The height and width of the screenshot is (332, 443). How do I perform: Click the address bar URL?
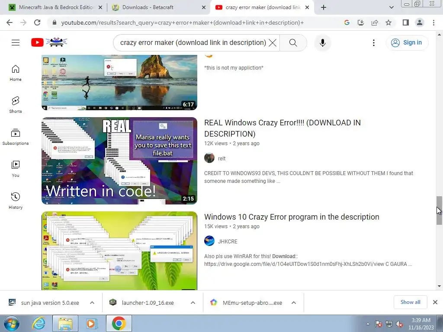coord(182,22)
